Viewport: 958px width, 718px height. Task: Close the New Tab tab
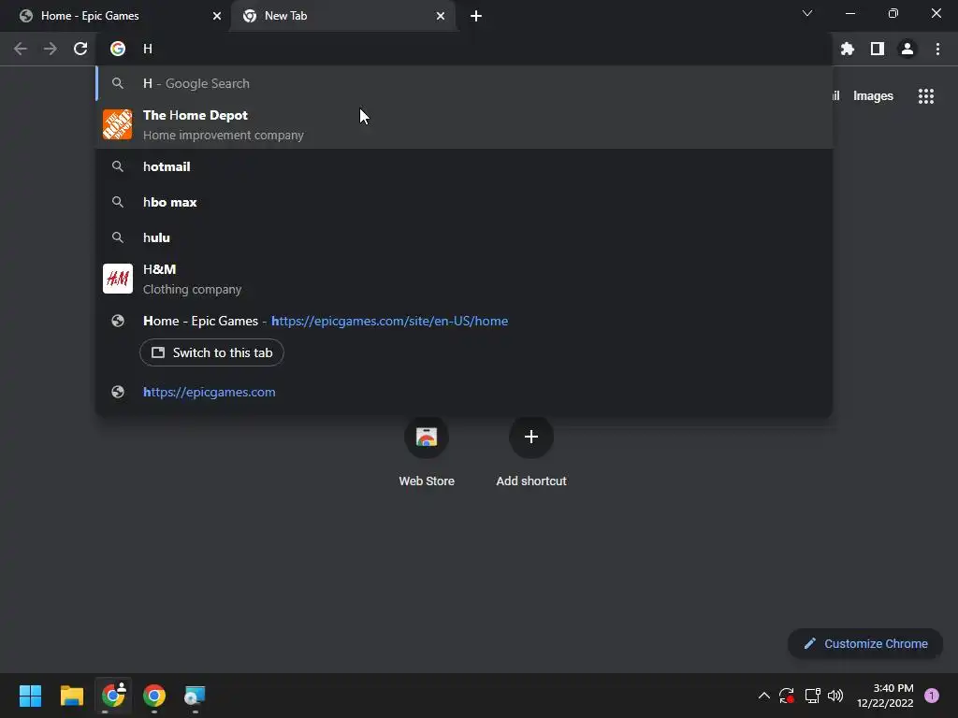pyautogui.click(x=441, y=16)
